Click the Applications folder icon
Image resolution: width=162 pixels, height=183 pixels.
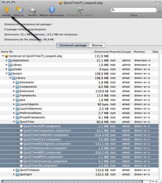10,60
